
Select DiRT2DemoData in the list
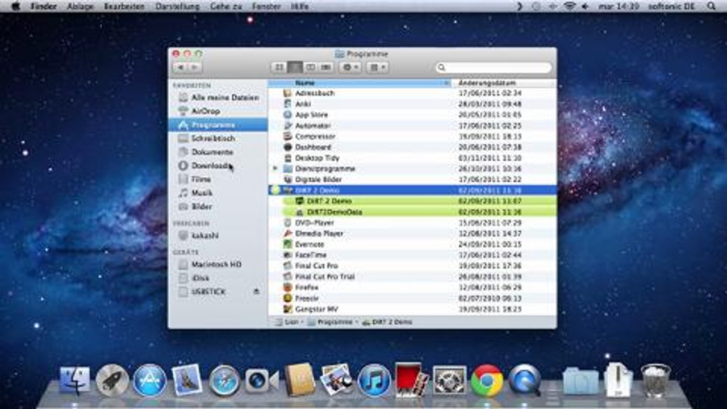[x=412, y=212]
